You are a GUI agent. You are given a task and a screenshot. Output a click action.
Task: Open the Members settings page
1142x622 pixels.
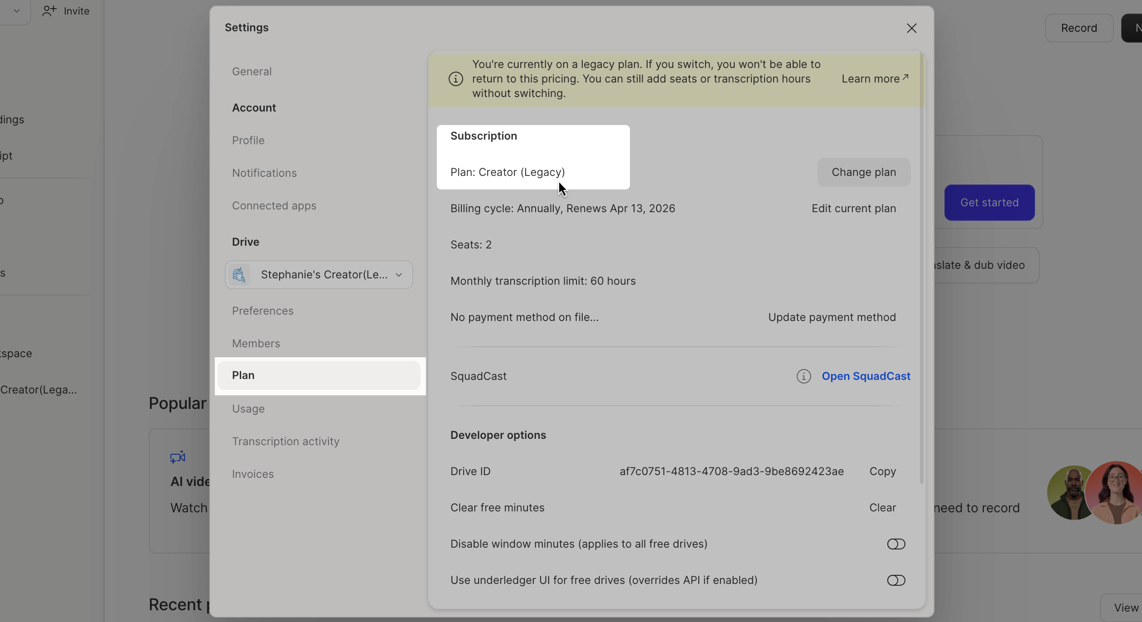point(256,343)
